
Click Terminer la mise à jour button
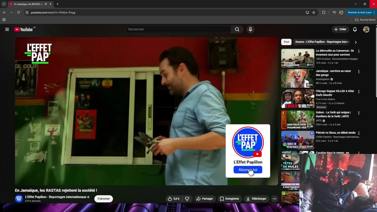point(360,12)
